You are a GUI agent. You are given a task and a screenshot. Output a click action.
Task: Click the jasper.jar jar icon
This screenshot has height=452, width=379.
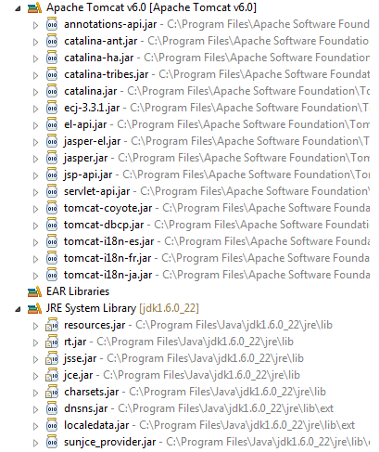[52, 158]
